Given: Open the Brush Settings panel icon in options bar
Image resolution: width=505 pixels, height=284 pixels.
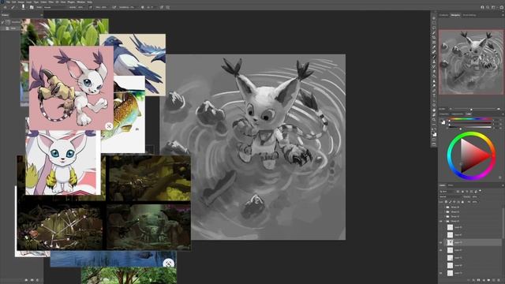Looking at the screenshot, I should [x=32, y=7].
